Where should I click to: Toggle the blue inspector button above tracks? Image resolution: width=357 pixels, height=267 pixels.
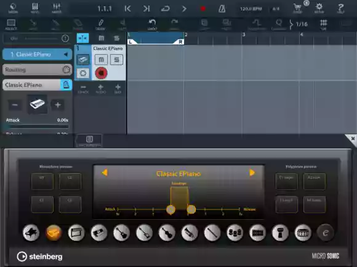click(x=82, y=38)
